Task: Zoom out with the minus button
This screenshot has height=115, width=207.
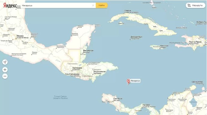Action: click(5, 76)
